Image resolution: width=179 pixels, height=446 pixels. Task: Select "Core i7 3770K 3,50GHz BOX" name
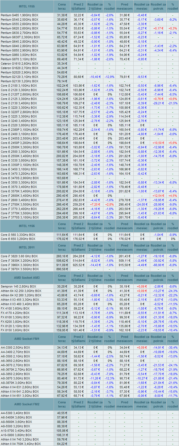tap(20, 213)
